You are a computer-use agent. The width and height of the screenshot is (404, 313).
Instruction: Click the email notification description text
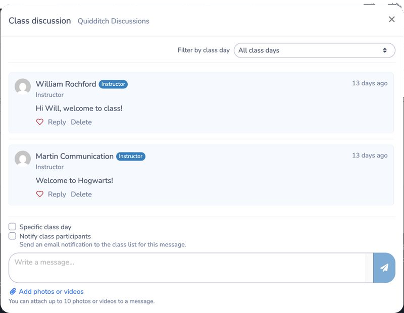coord(103,244)
